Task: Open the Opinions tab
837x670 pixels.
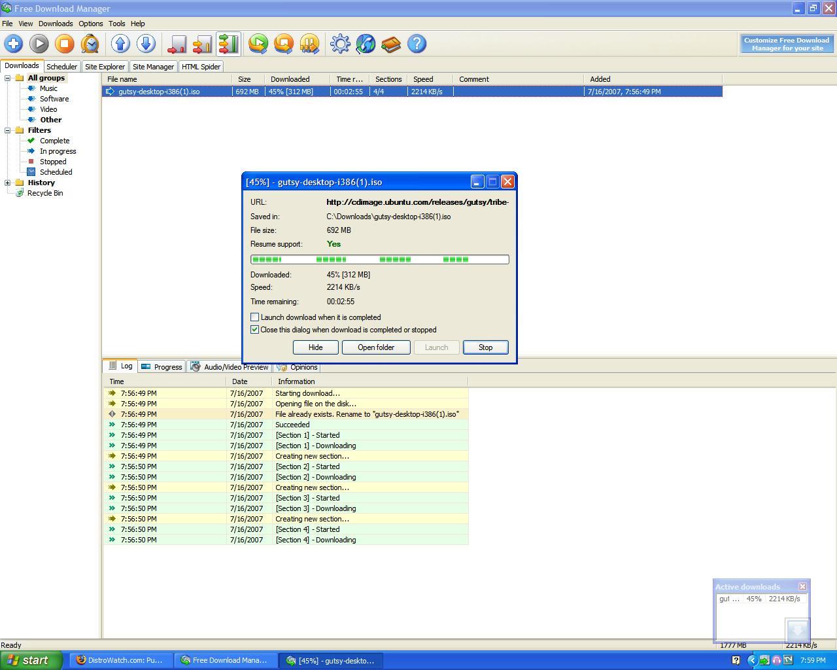Action: pos(298,367)
